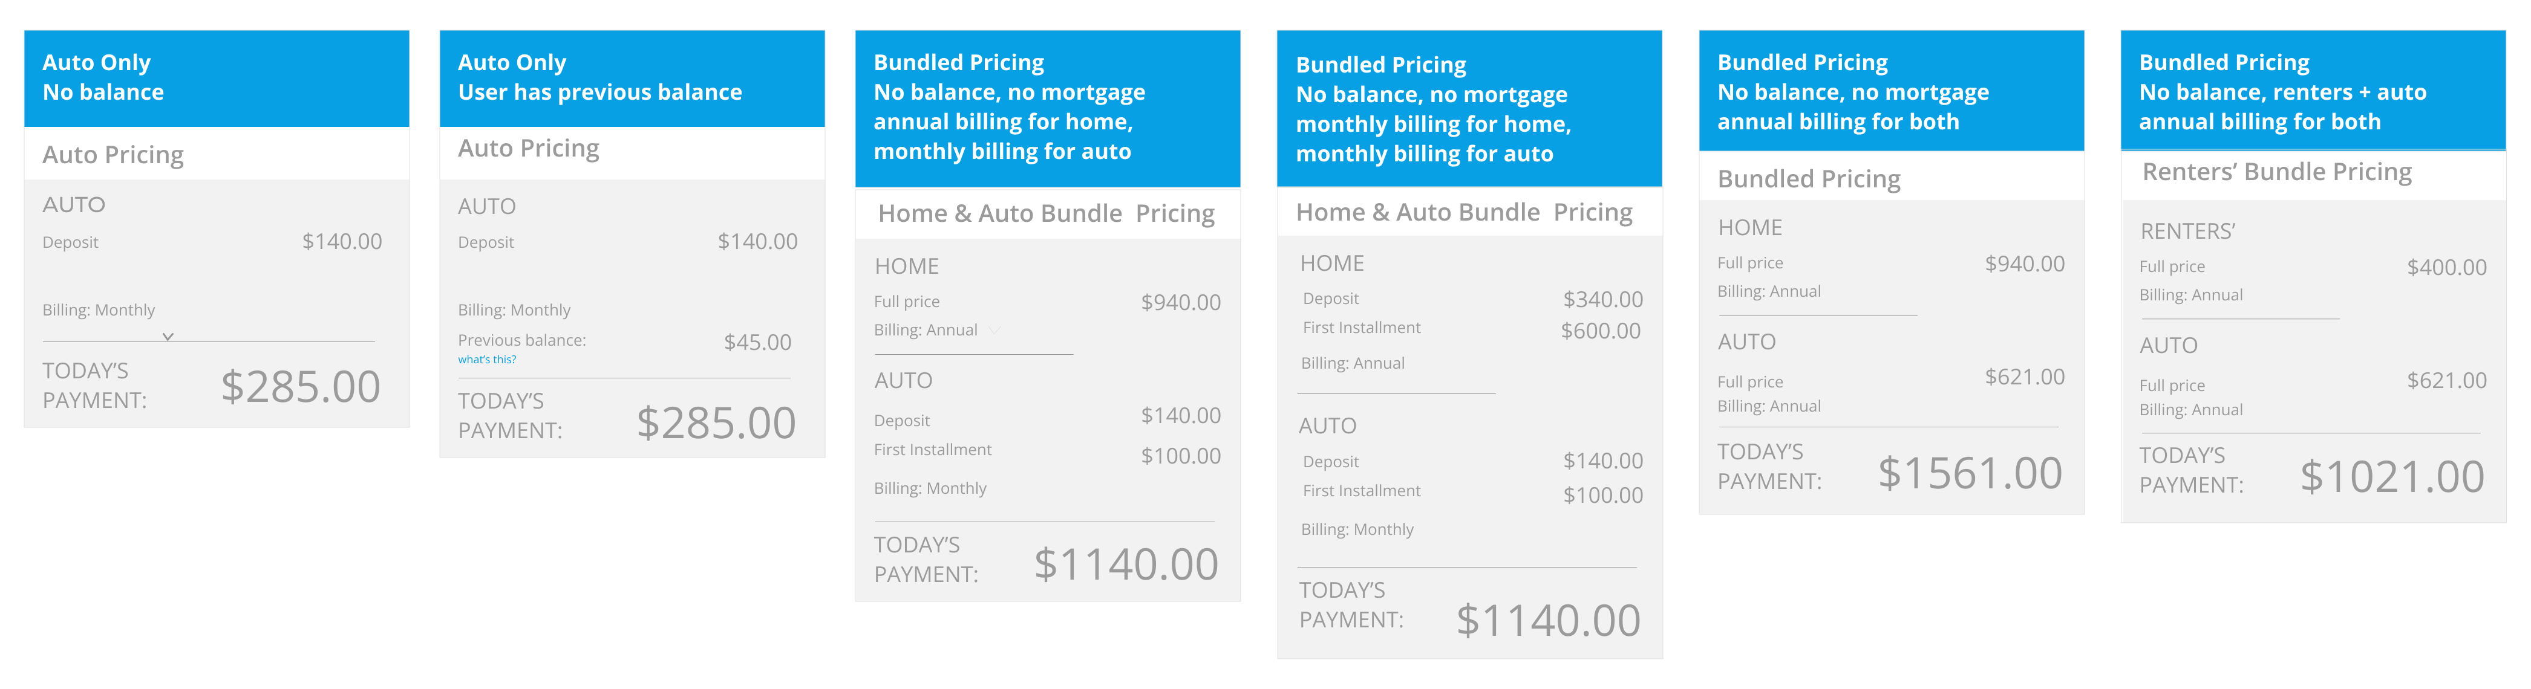Select the "Bundled Pricing" card title
The height and width of the screenshot is (689, 2531).
(x=1808, y=180)
